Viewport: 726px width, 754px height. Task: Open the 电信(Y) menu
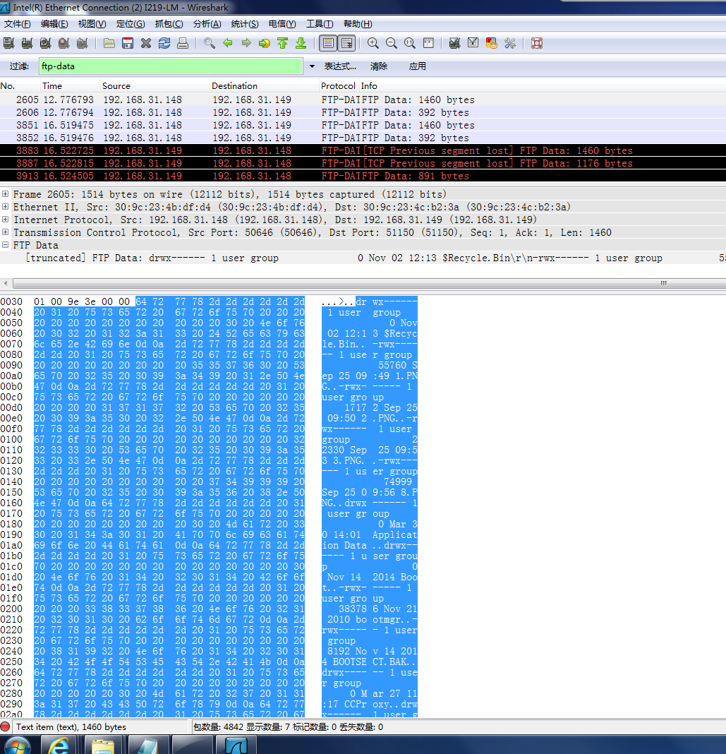pos(282,24)
